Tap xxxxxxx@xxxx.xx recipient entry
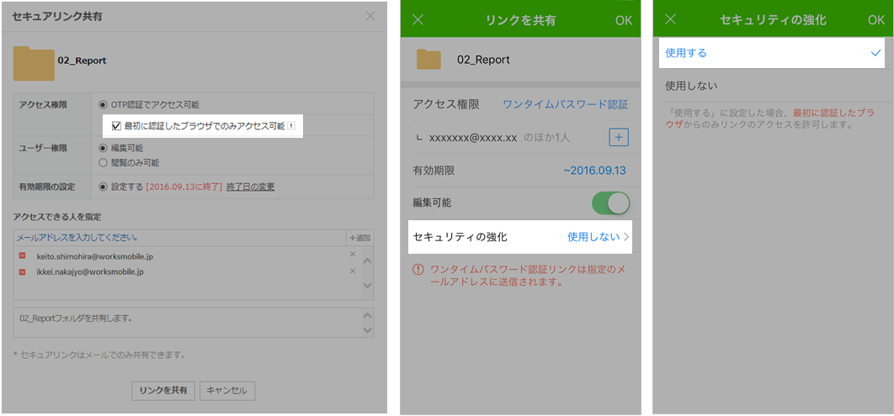The width and height of the screenshot is (894, 416). pyautogui.click(x=473, y=137)
